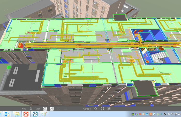This screenshot has width=181, height=117.
Task: Open the red flower app in taskbar
Action: (x=26, y=114)
